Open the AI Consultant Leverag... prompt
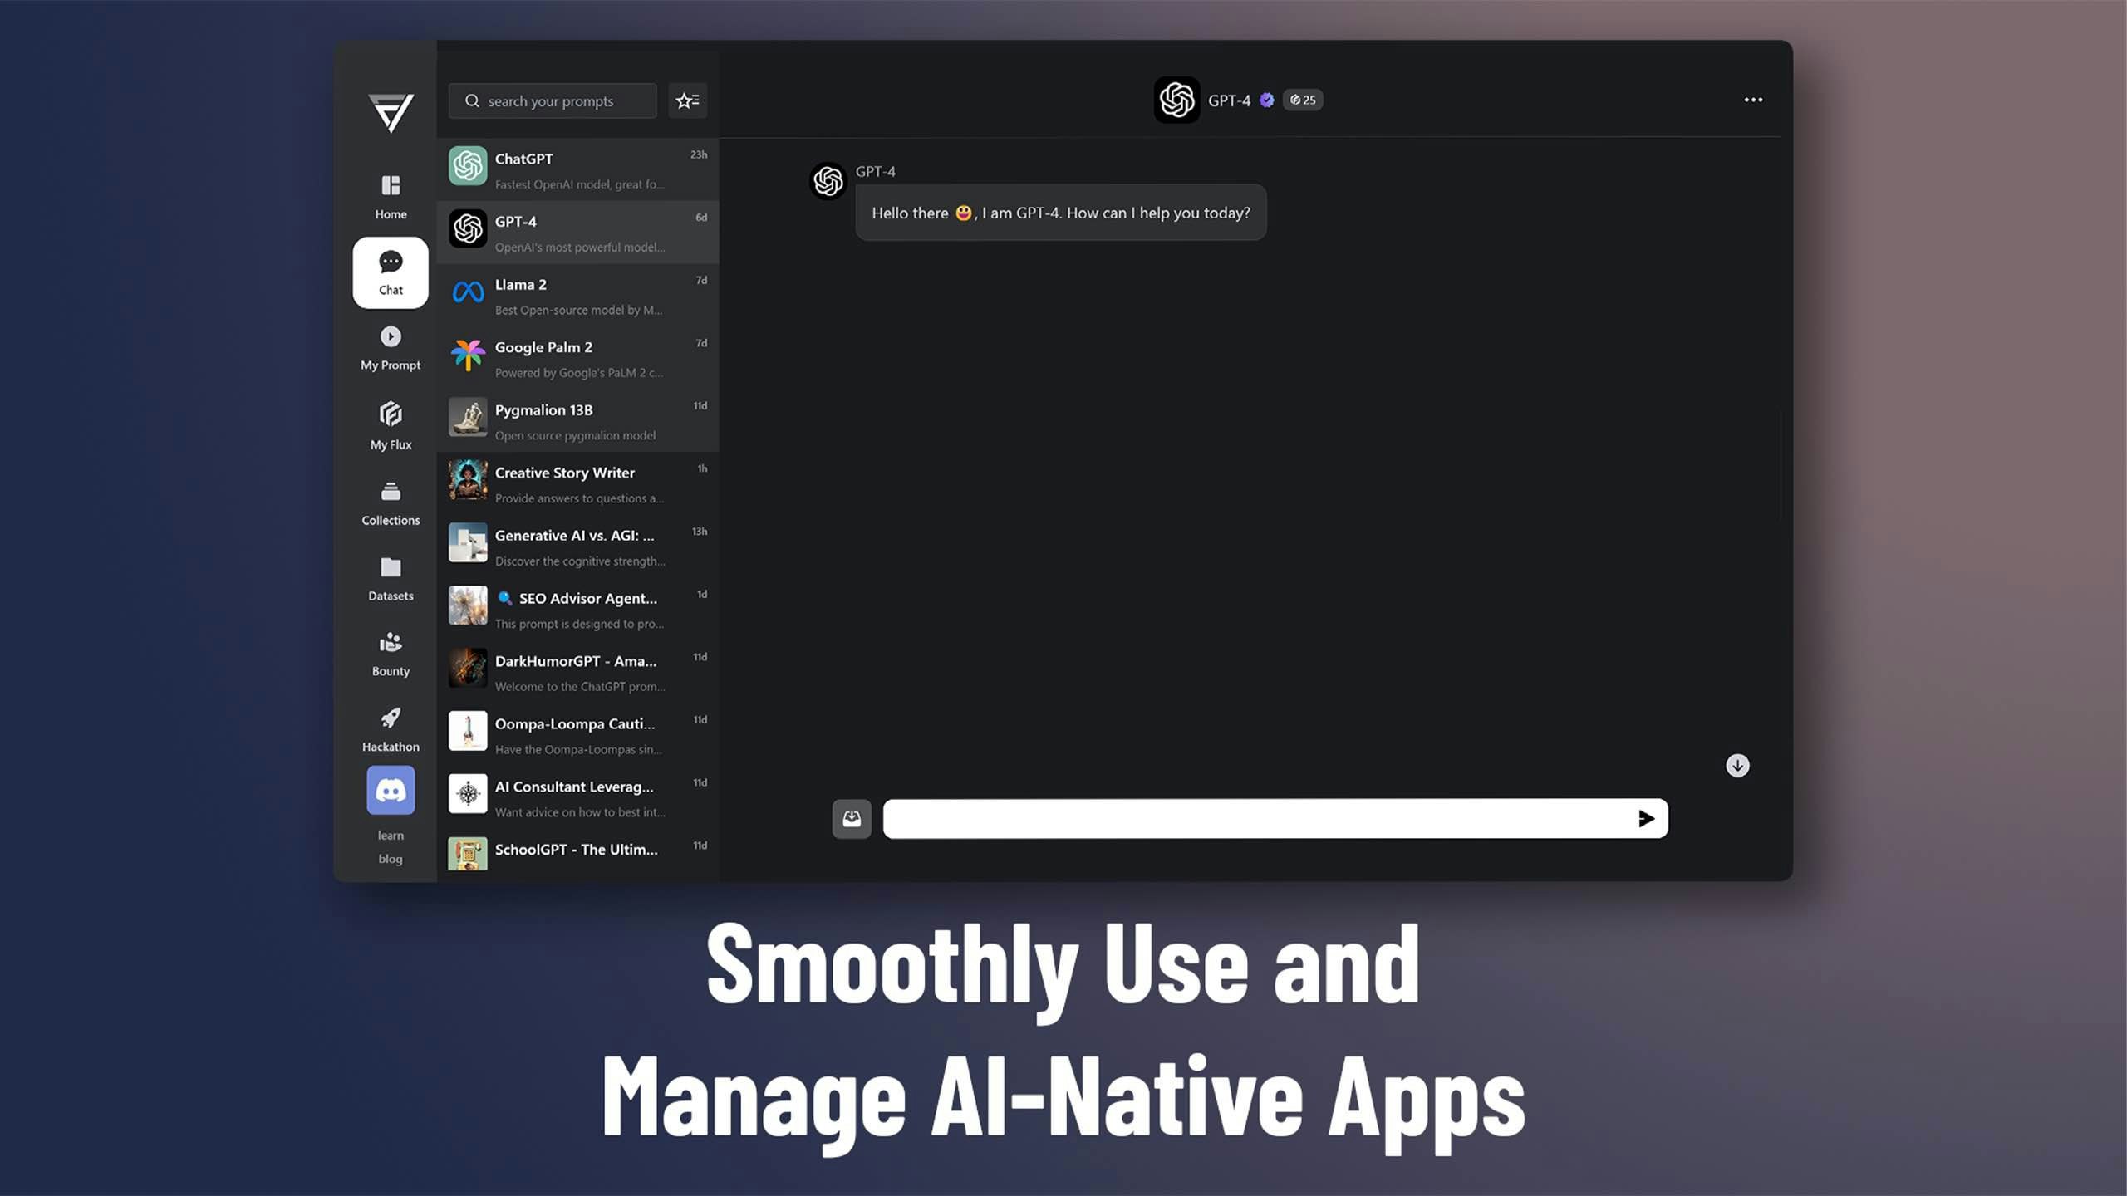This screenshot has height=1196, width=2127. pyautogui.click(x=577, y=797)
